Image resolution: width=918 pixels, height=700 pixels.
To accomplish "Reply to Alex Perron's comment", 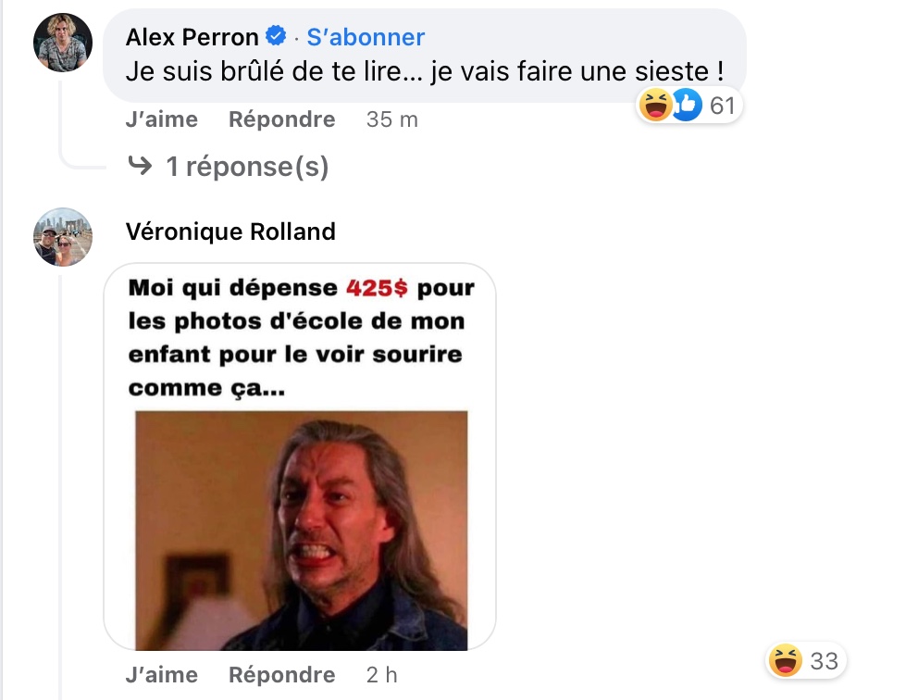I will tap(281, 119).
